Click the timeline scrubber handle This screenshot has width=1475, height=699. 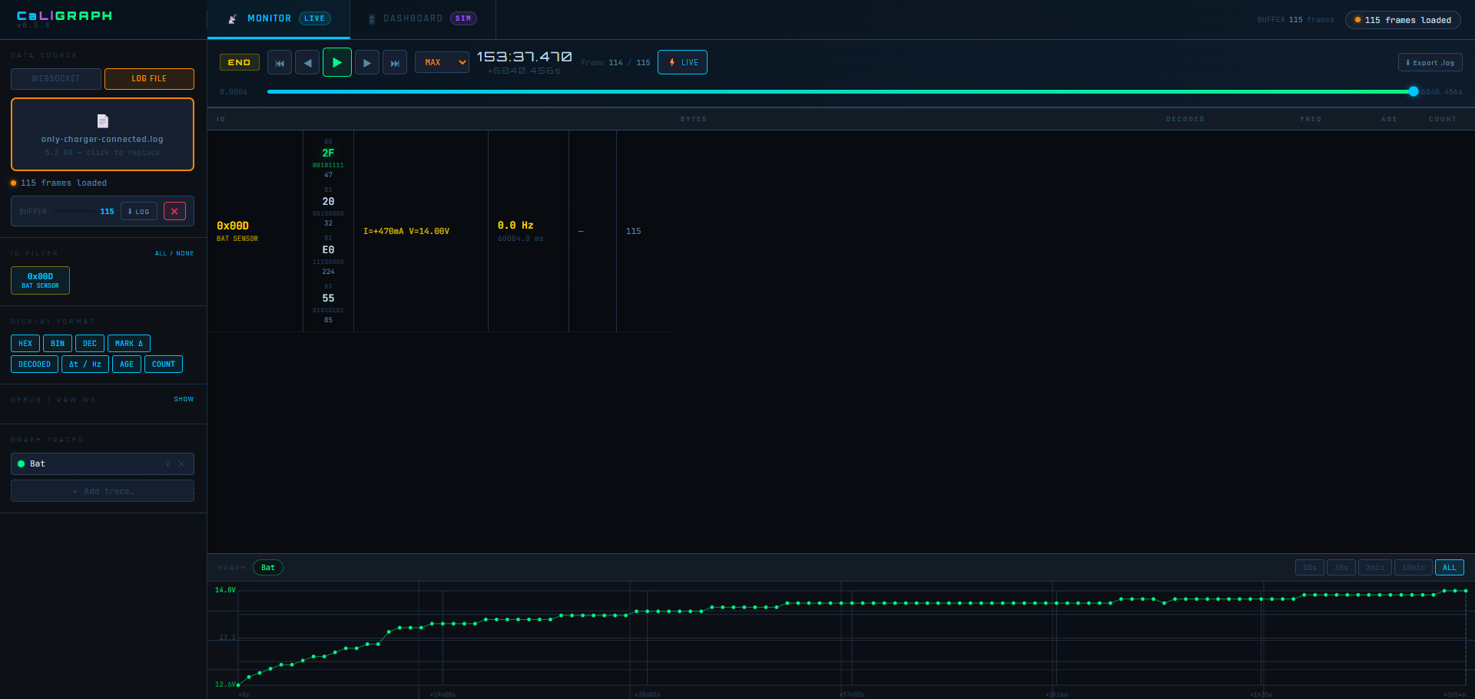[x=1413, y=91]
